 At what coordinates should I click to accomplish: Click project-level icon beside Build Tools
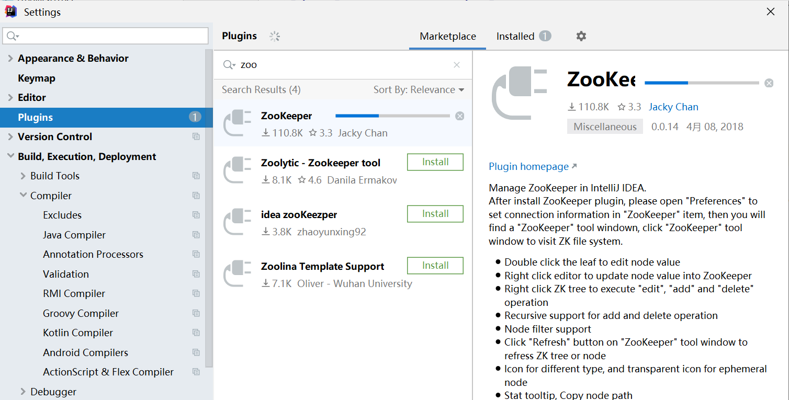click(196, 176)
